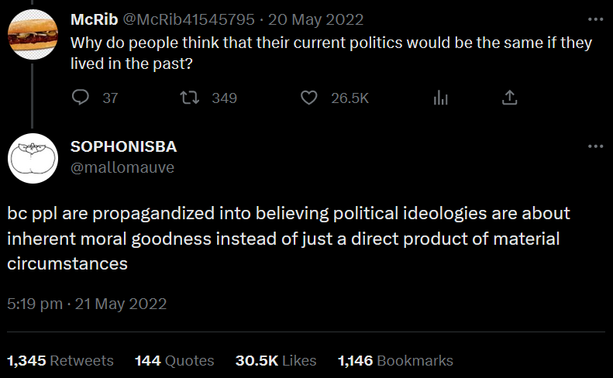Retweet McRib's tweet via retweet icon
This screenshot has width=613, height=378.
click(x=188, y=98)
